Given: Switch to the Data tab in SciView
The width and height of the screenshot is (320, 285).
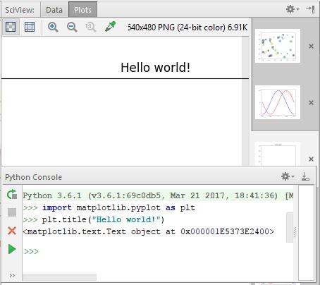Looking at the screenshot, I should [x=54, y=10].
